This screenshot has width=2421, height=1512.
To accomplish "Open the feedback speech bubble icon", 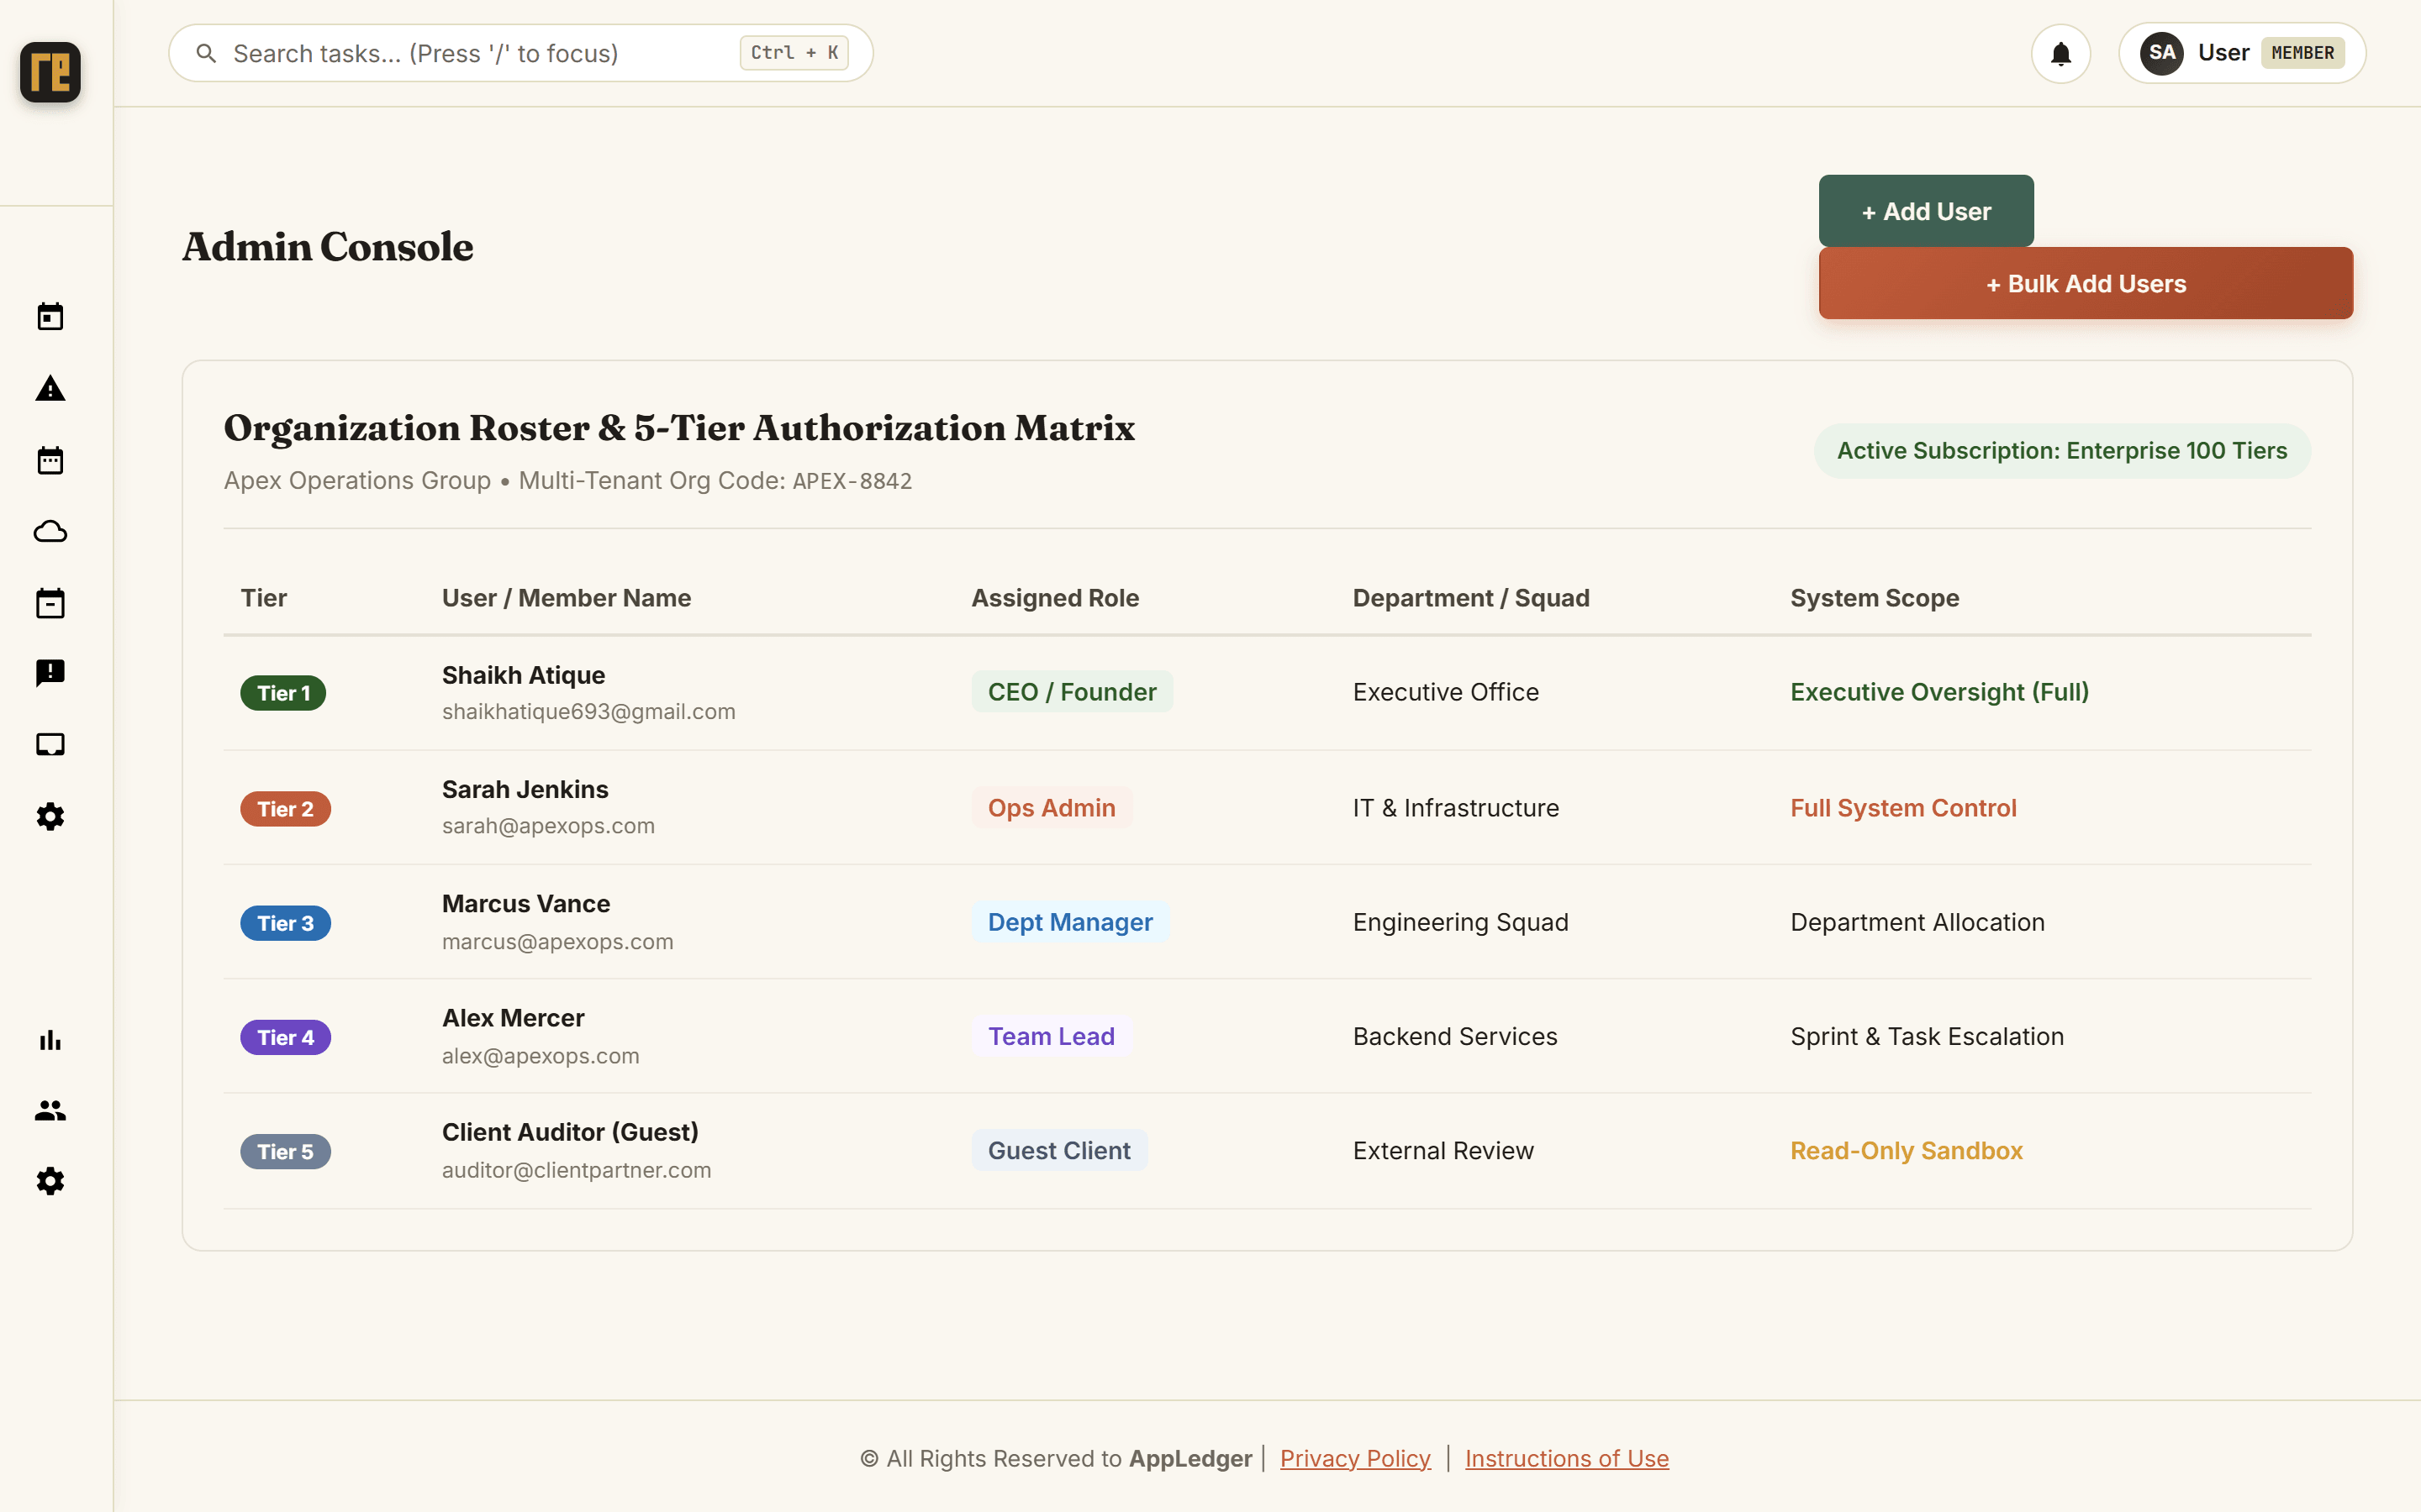I will point(50,673).
